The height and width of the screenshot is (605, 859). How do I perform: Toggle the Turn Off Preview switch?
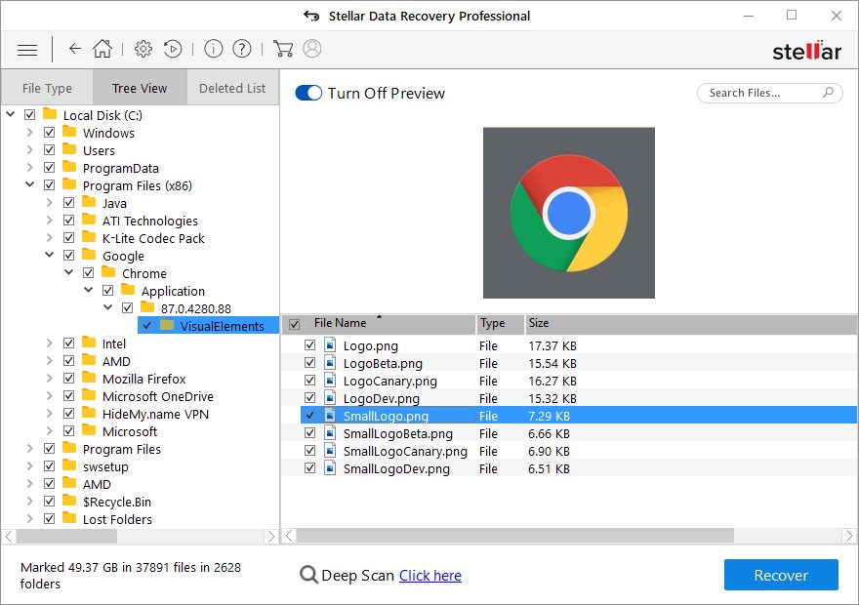308,93
